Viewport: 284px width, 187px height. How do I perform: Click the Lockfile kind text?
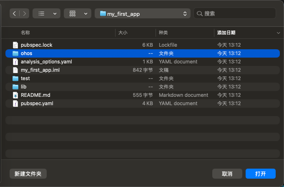[168, 45]
